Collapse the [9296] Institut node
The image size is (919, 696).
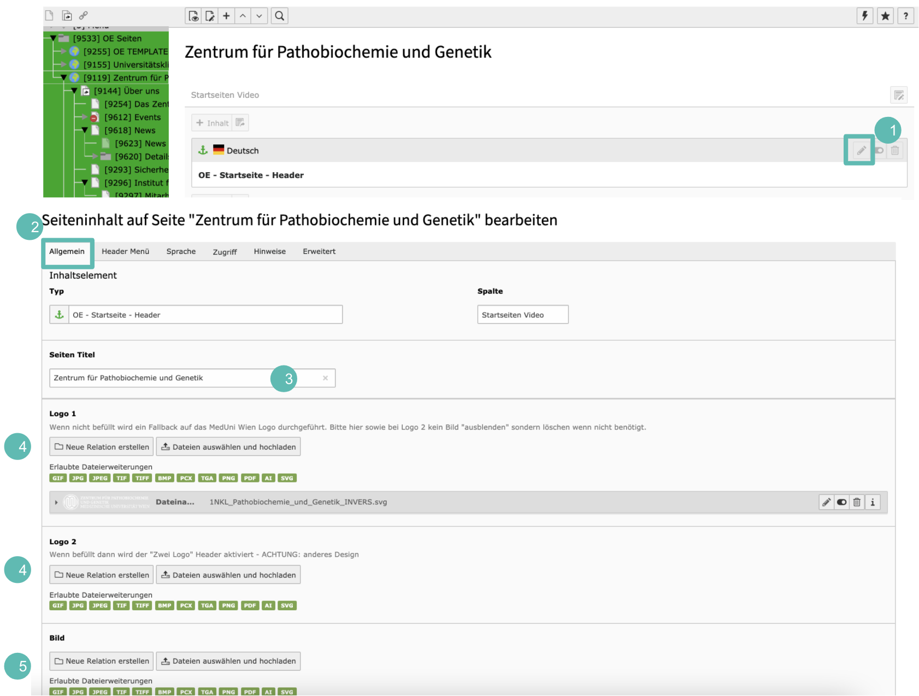click(85, 182)
